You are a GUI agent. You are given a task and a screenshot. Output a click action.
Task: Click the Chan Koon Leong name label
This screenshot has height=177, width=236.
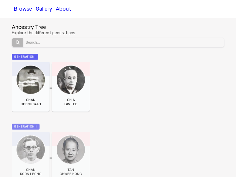(x=31, y=172)
